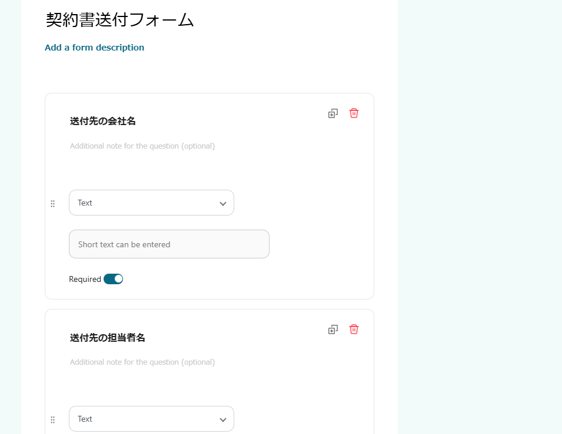Viewport: 562px width, 434px height.
Task: Click the chevron on the first Text dropdown
Action: (223, 203)
